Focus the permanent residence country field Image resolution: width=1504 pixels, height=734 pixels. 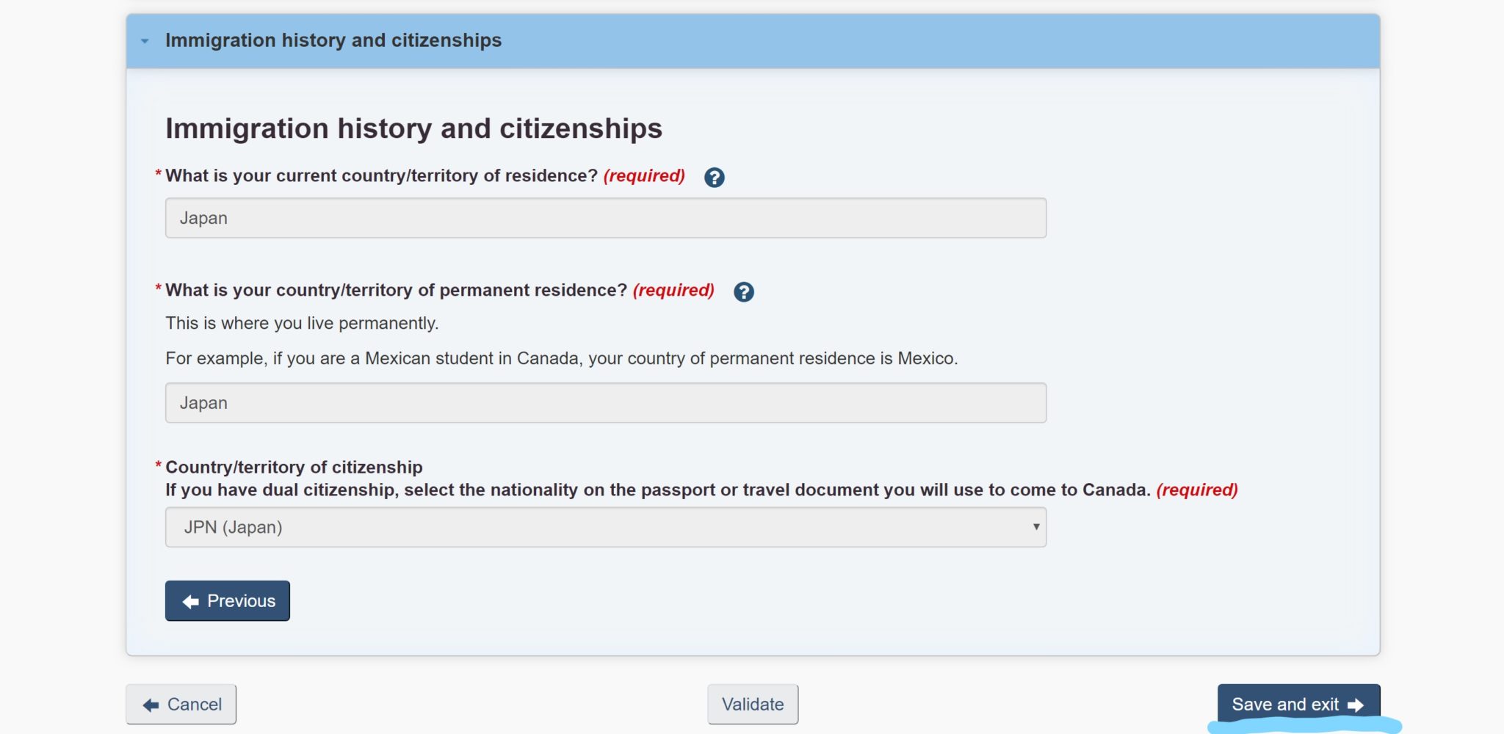[605, 403]
